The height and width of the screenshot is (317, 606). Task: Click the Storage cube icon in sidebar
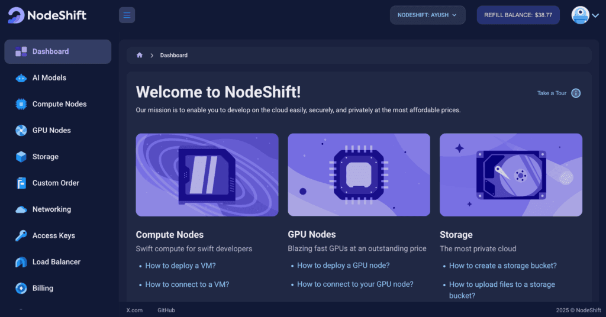[21, 157]
